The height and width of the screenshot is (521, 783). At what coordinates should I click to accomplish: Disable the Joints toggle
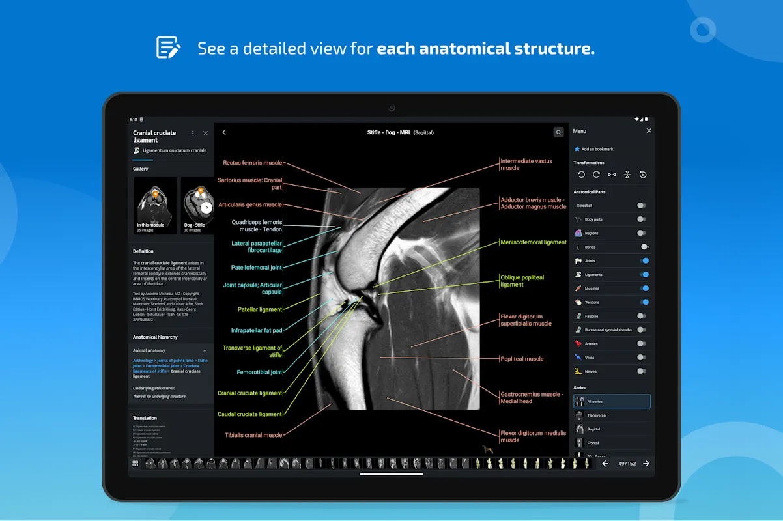click(644, 260)
